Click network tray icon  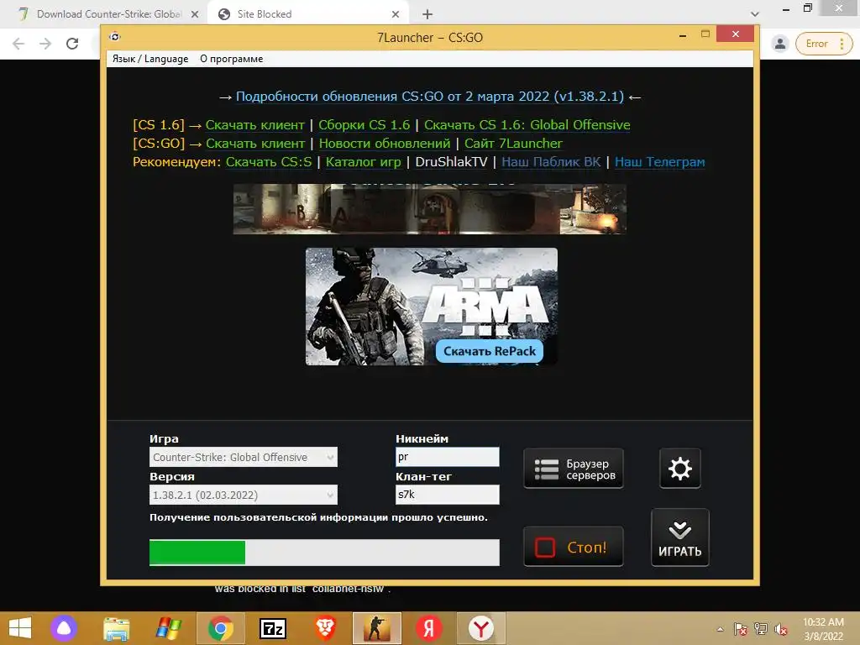761,629
